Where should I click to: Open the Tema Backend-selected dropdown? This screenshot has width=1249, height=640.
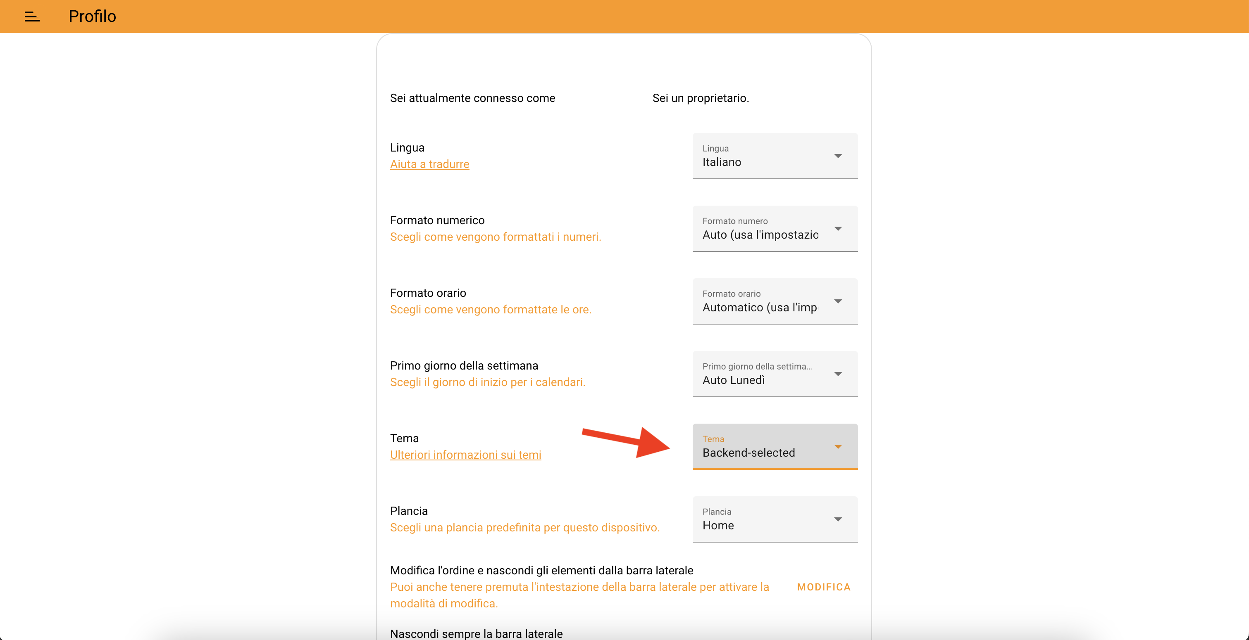(x=775, y=447)
